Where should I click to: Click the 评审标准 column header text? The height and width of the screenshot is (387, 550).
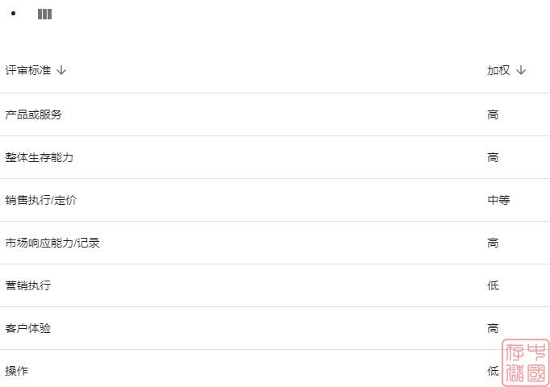click(x=27, y=70)
